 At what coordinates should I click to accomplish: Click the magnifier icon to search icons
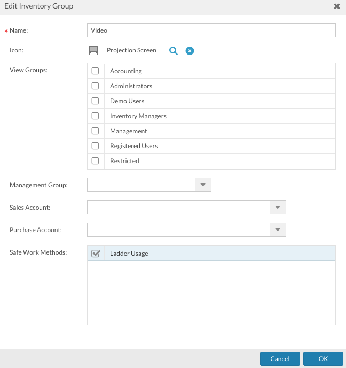[x=173, y=51]
